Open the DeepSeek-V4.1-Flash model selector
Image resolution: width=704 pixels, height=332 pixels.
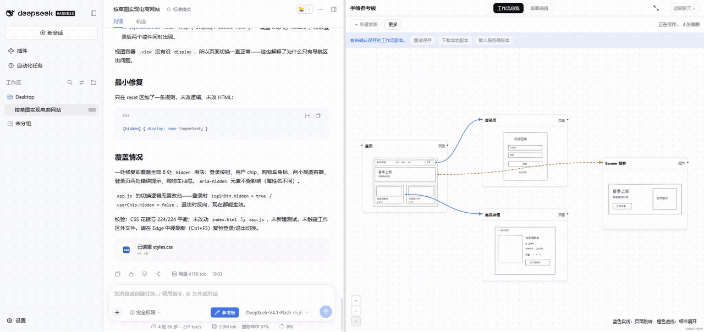point(277,312)
